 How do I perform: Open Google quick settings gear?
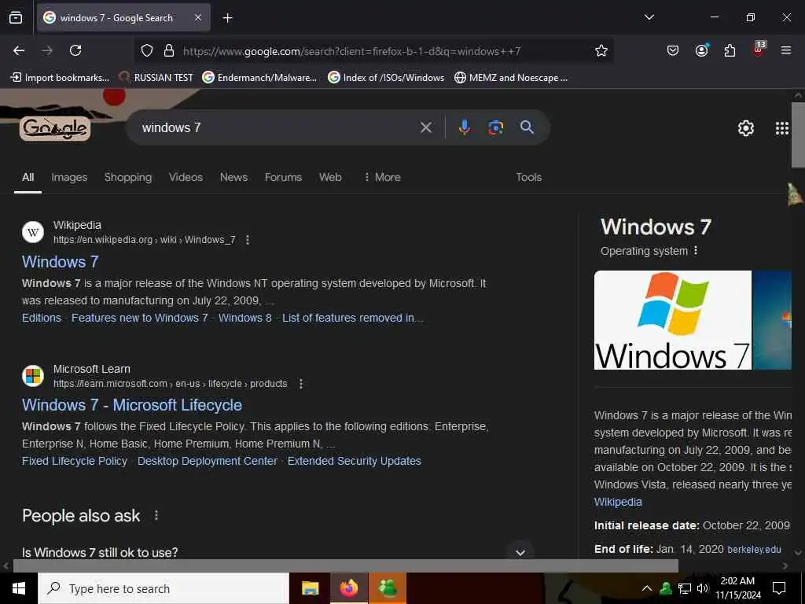pyautogui.click(x=745, y=128)
